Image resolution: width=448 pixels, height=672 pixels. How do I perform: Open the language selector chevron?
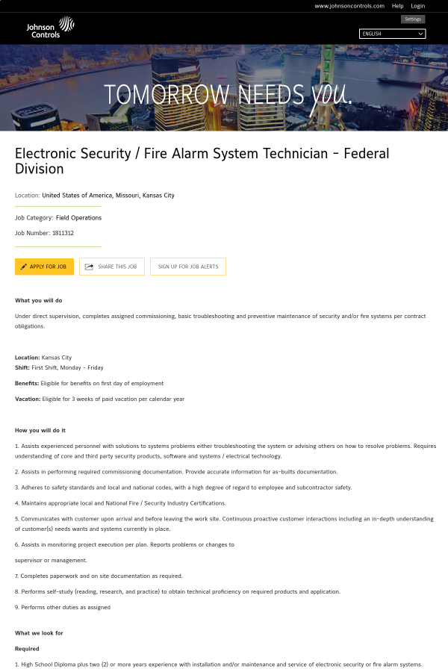click(x=420, y=34)
